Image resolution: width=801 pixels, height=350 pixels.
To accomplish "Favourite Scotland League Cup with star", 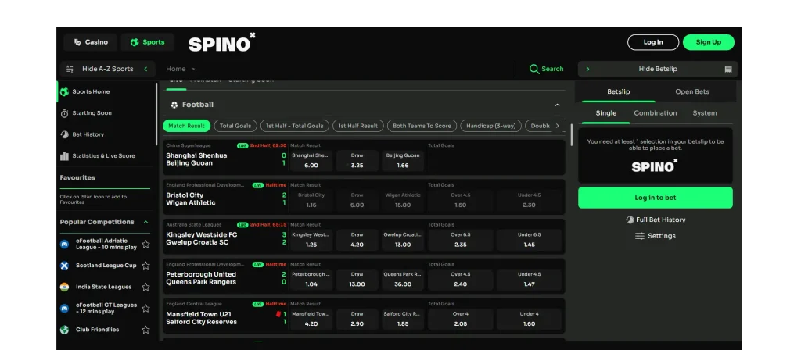I will point(145,266).
